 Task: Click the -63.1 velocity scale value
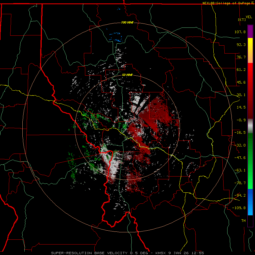pyautogui.click(x=240, y=170)
